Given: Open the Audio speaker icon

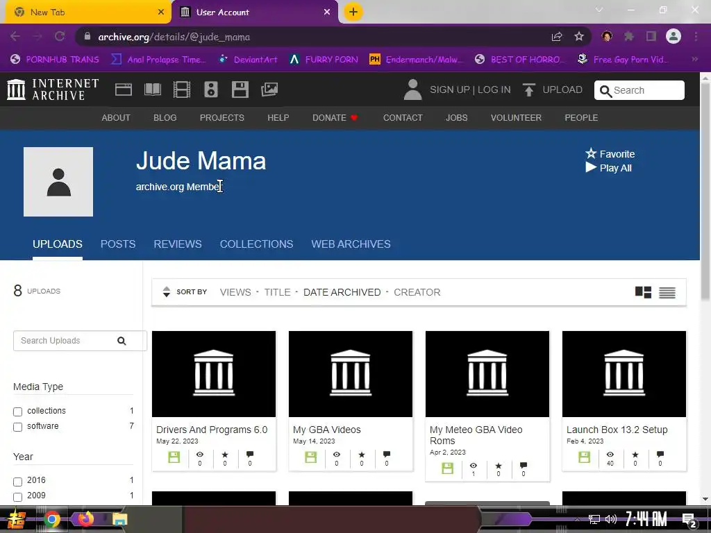Looking at the screenshot, I should click(211, 90).
